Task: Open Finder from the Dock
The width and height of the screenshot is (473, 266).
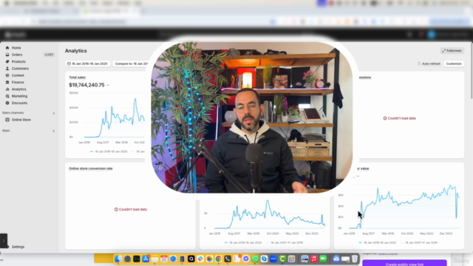Action: click(118, 259)
